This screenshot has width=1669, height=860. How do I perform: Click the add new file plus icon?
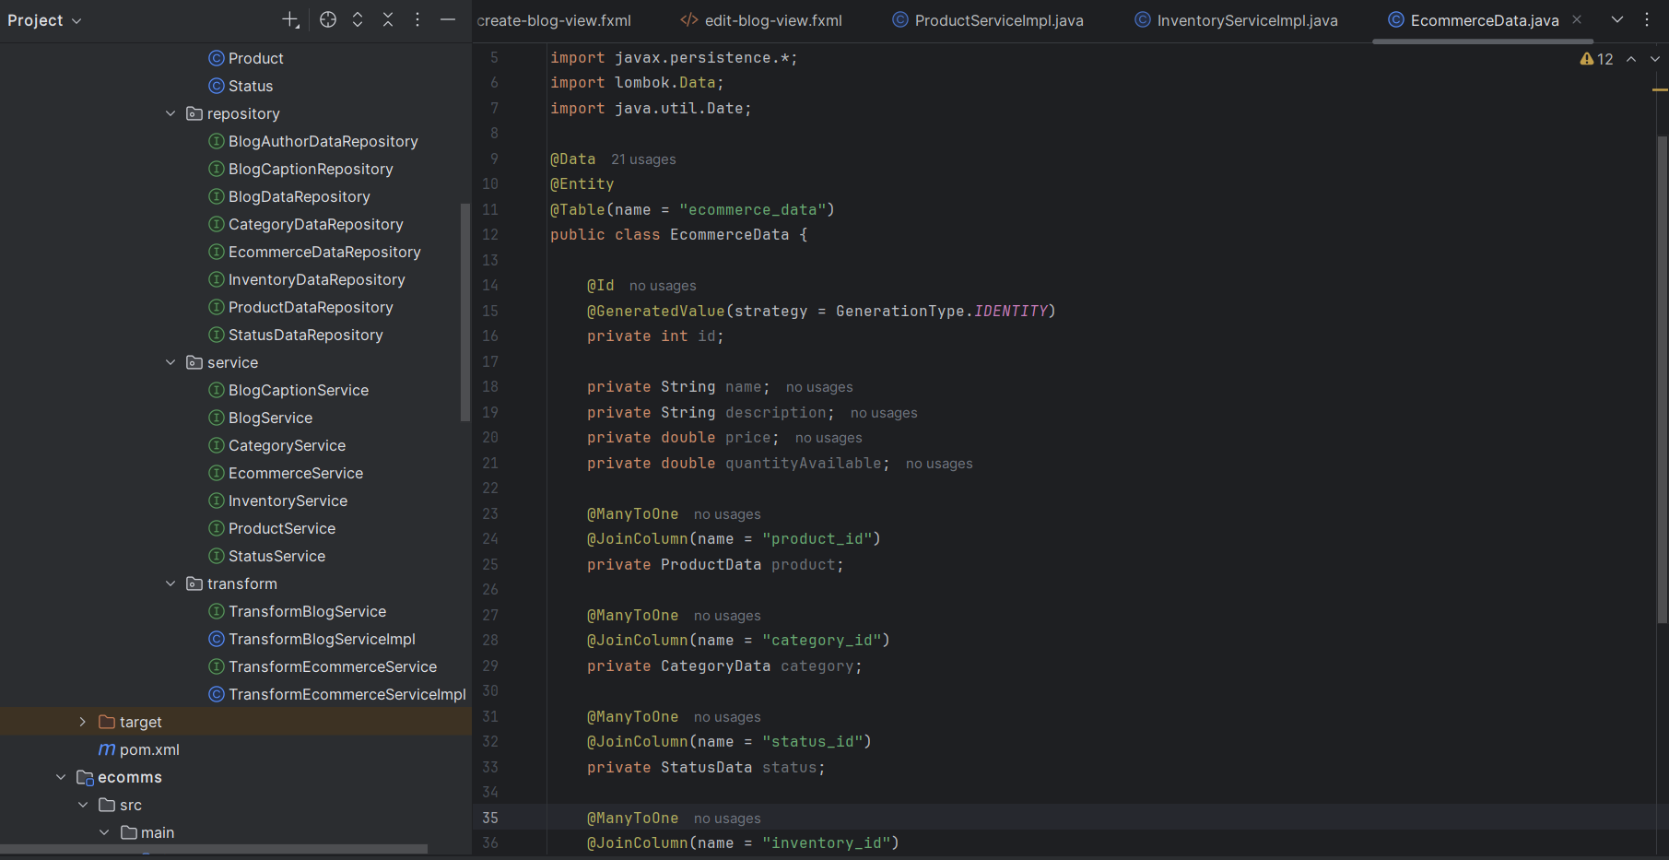pyautogui.click(x=290, y=19)
